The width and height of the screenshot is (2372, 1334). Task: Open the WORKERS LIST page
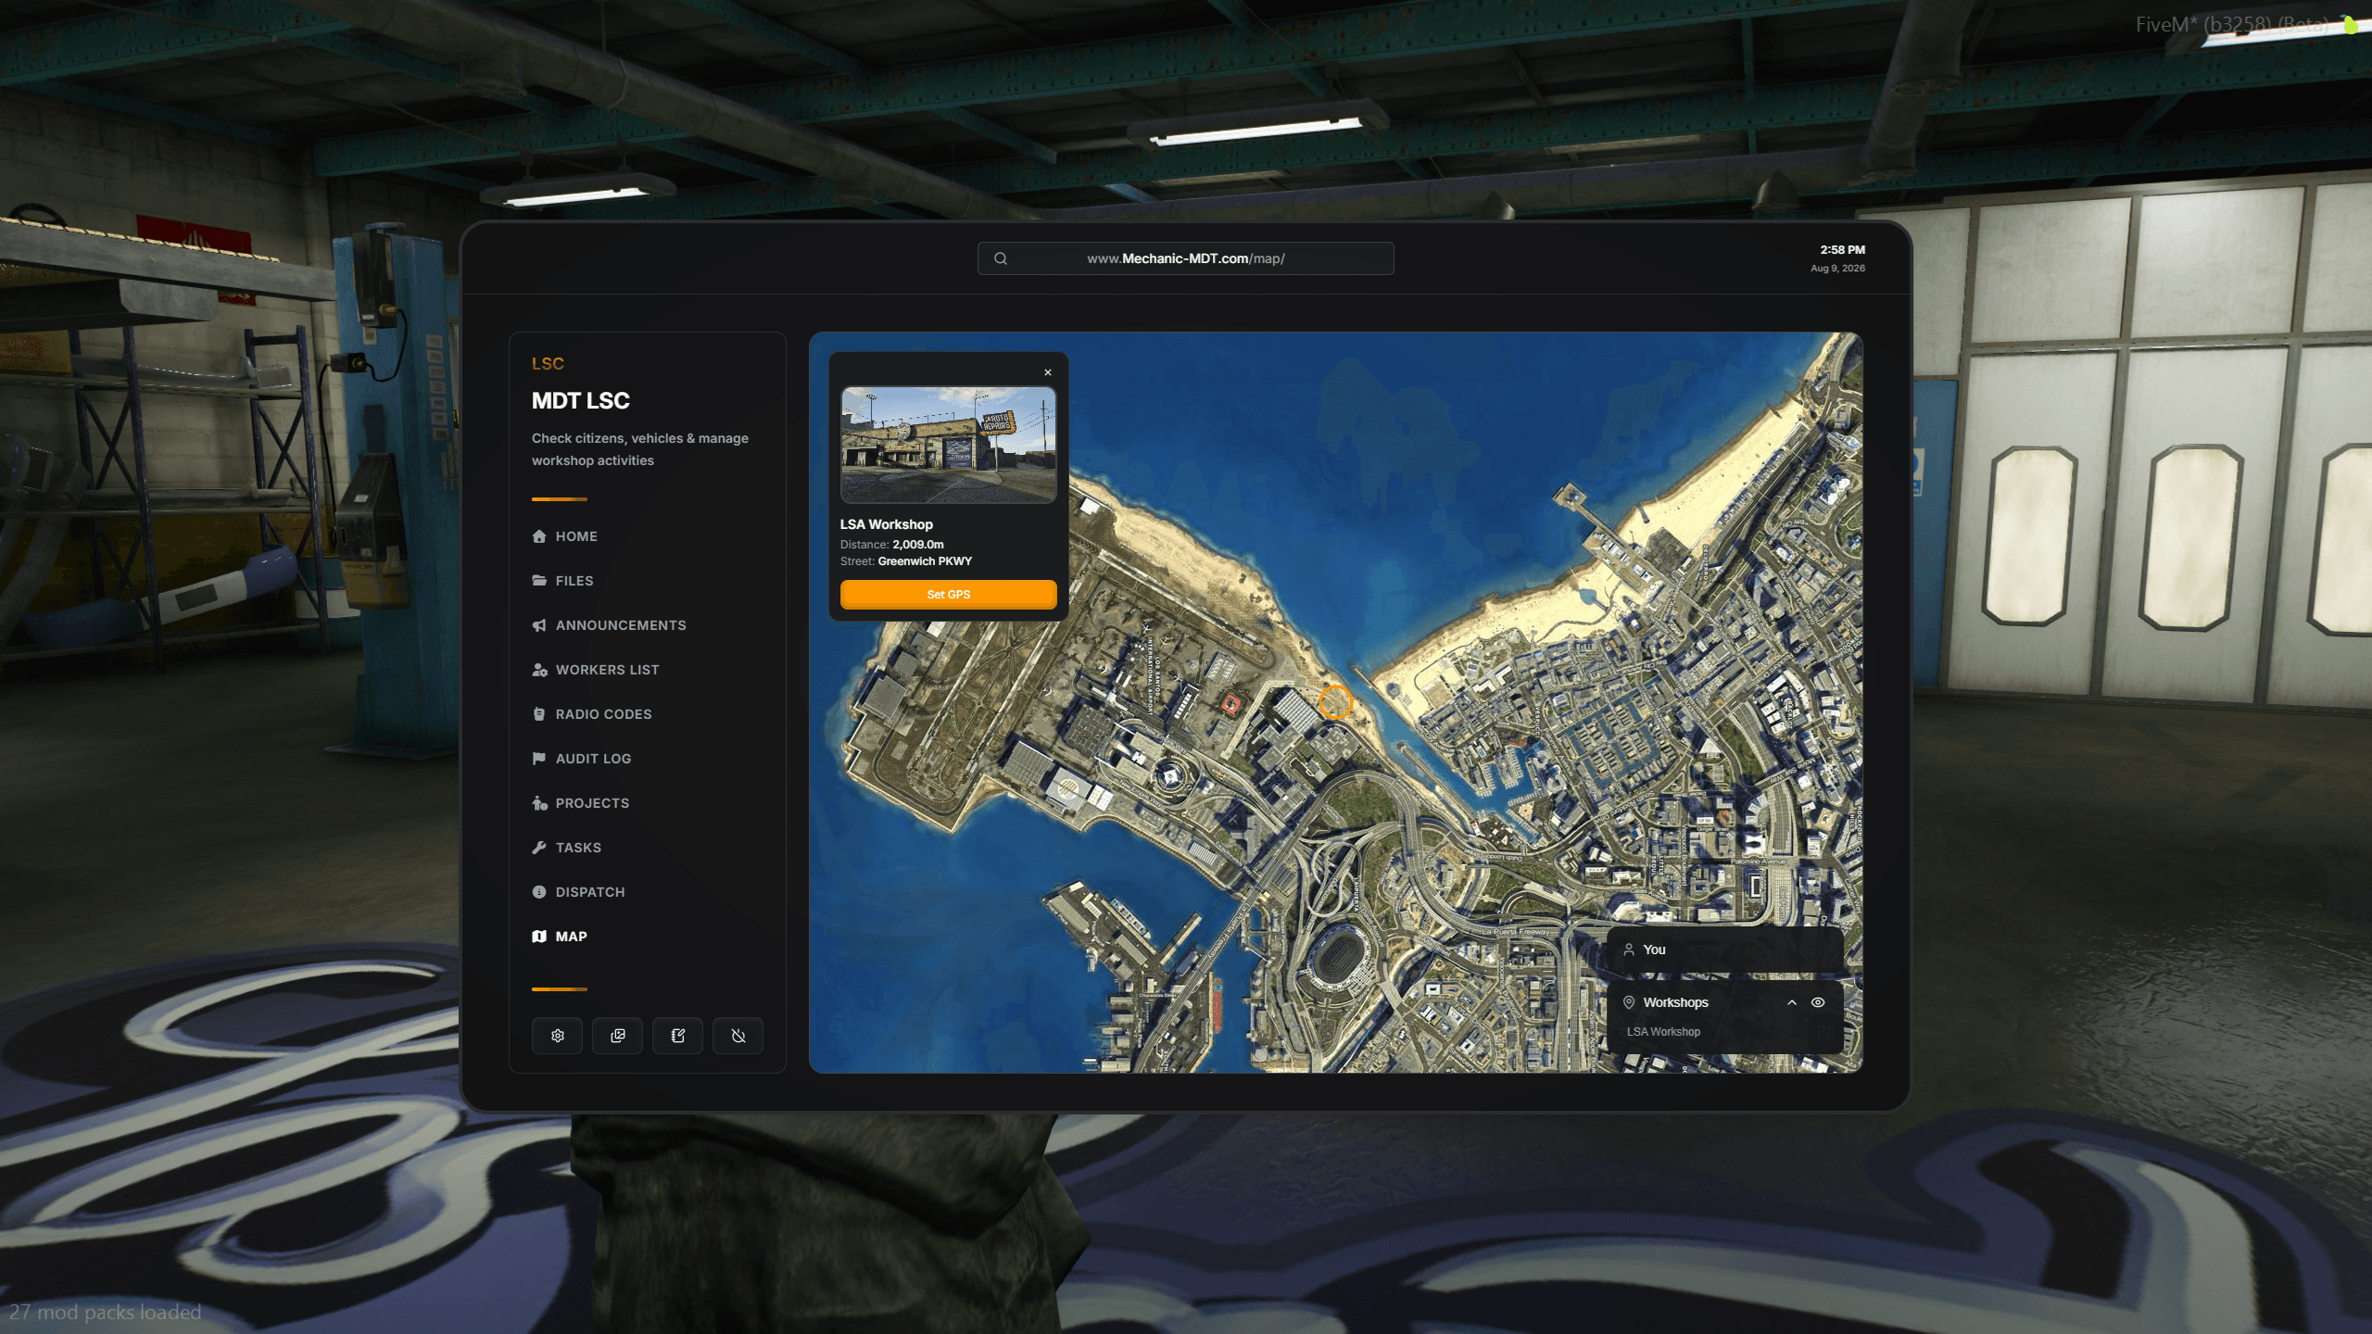click(x=596, y=670)
